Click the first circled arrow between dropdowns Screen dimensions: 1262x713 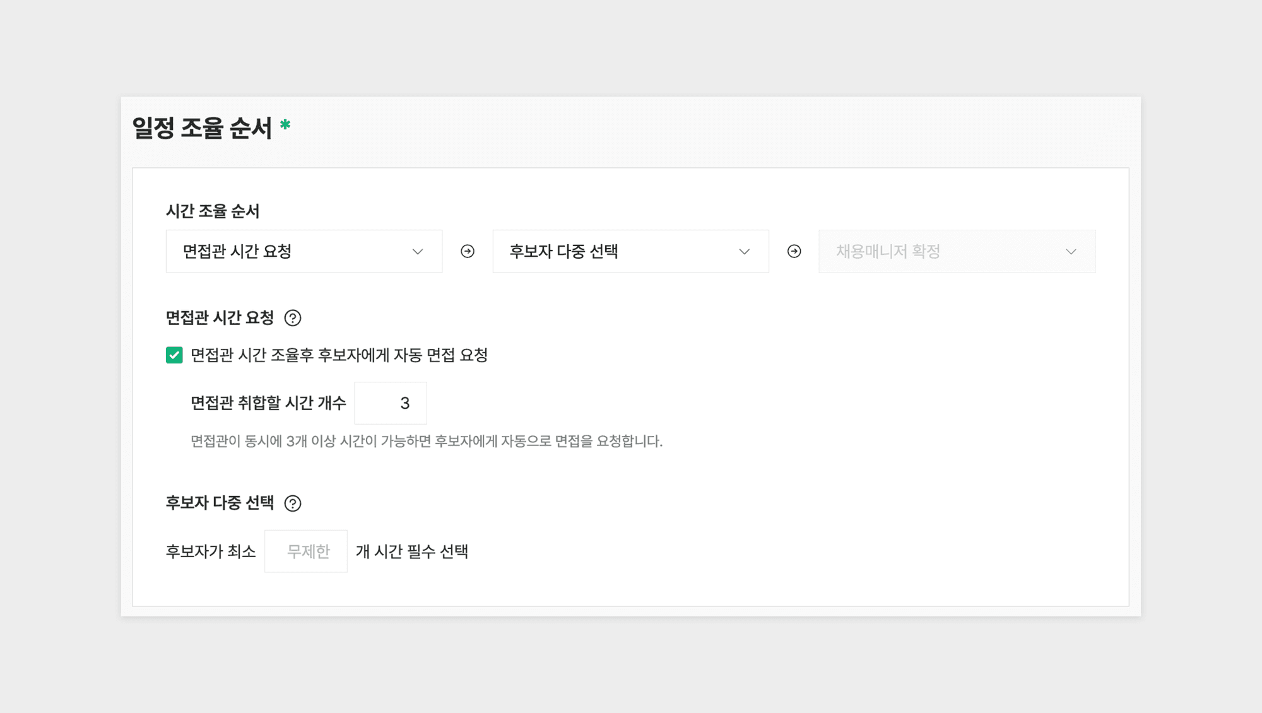point(468,252)
